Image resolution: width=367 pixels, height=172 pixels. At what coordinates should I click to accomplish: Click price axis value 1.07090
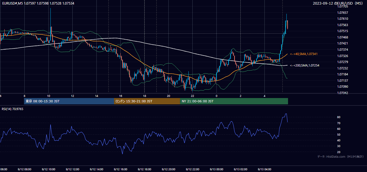tap(343, 87)
